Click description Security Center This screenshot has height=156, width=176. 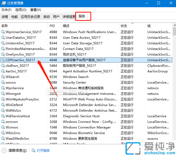click(74, 83)
